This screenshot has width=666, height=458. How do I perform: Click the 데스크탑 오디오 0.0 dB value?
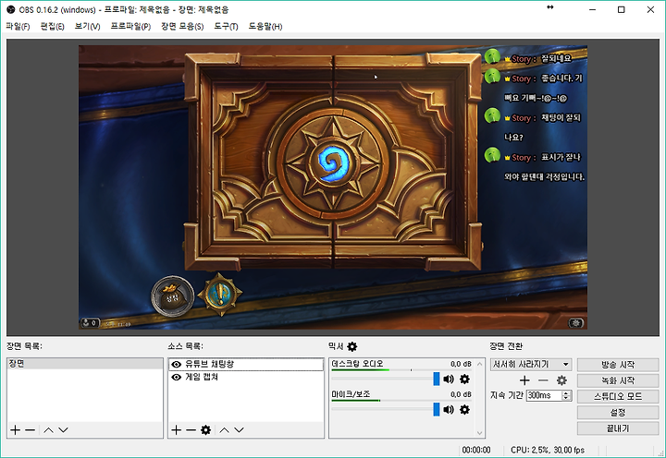pyautogui.click(x=461, y=364)
